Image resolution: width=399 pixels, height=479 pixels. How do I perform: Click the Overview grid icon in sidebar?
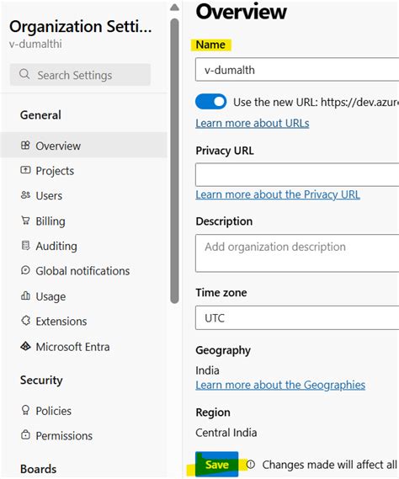tap(25, 145)
